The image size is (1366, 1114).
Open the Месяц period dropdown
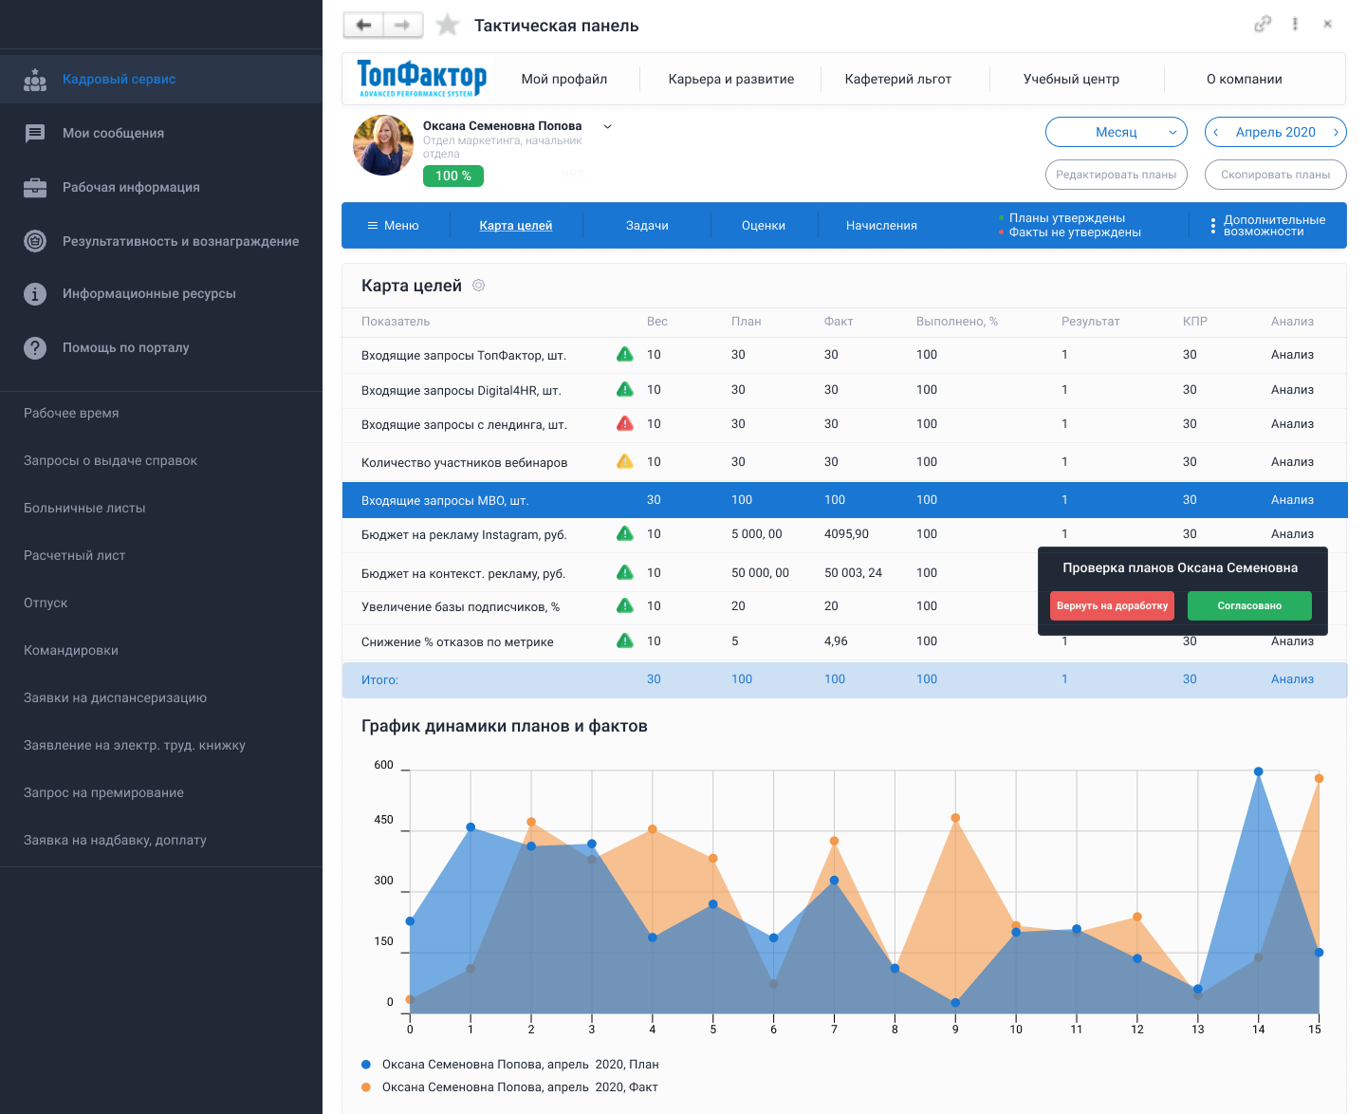[1117, 133]
